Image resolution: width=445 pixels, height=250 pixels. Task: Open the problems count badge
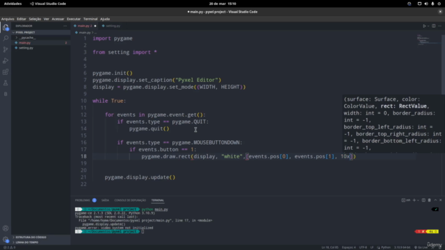[95, 200]
